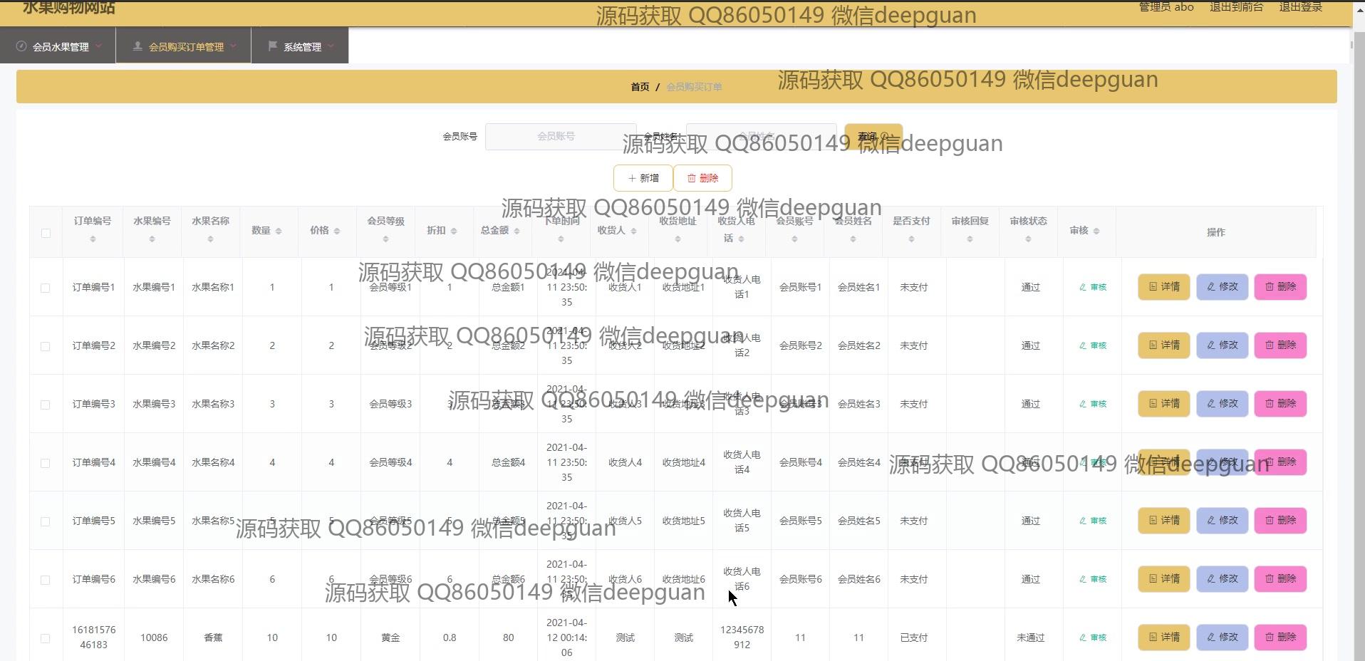
Task: Check the checkbox for row 订单编号1
Action: click(x=46, y=288)
